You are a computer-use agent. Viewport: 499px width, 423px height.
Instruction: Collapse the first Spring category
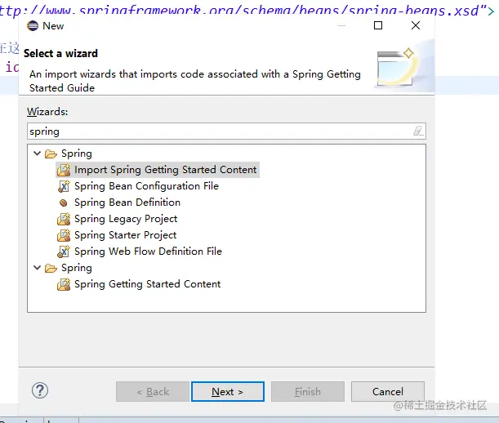(38, 154)
